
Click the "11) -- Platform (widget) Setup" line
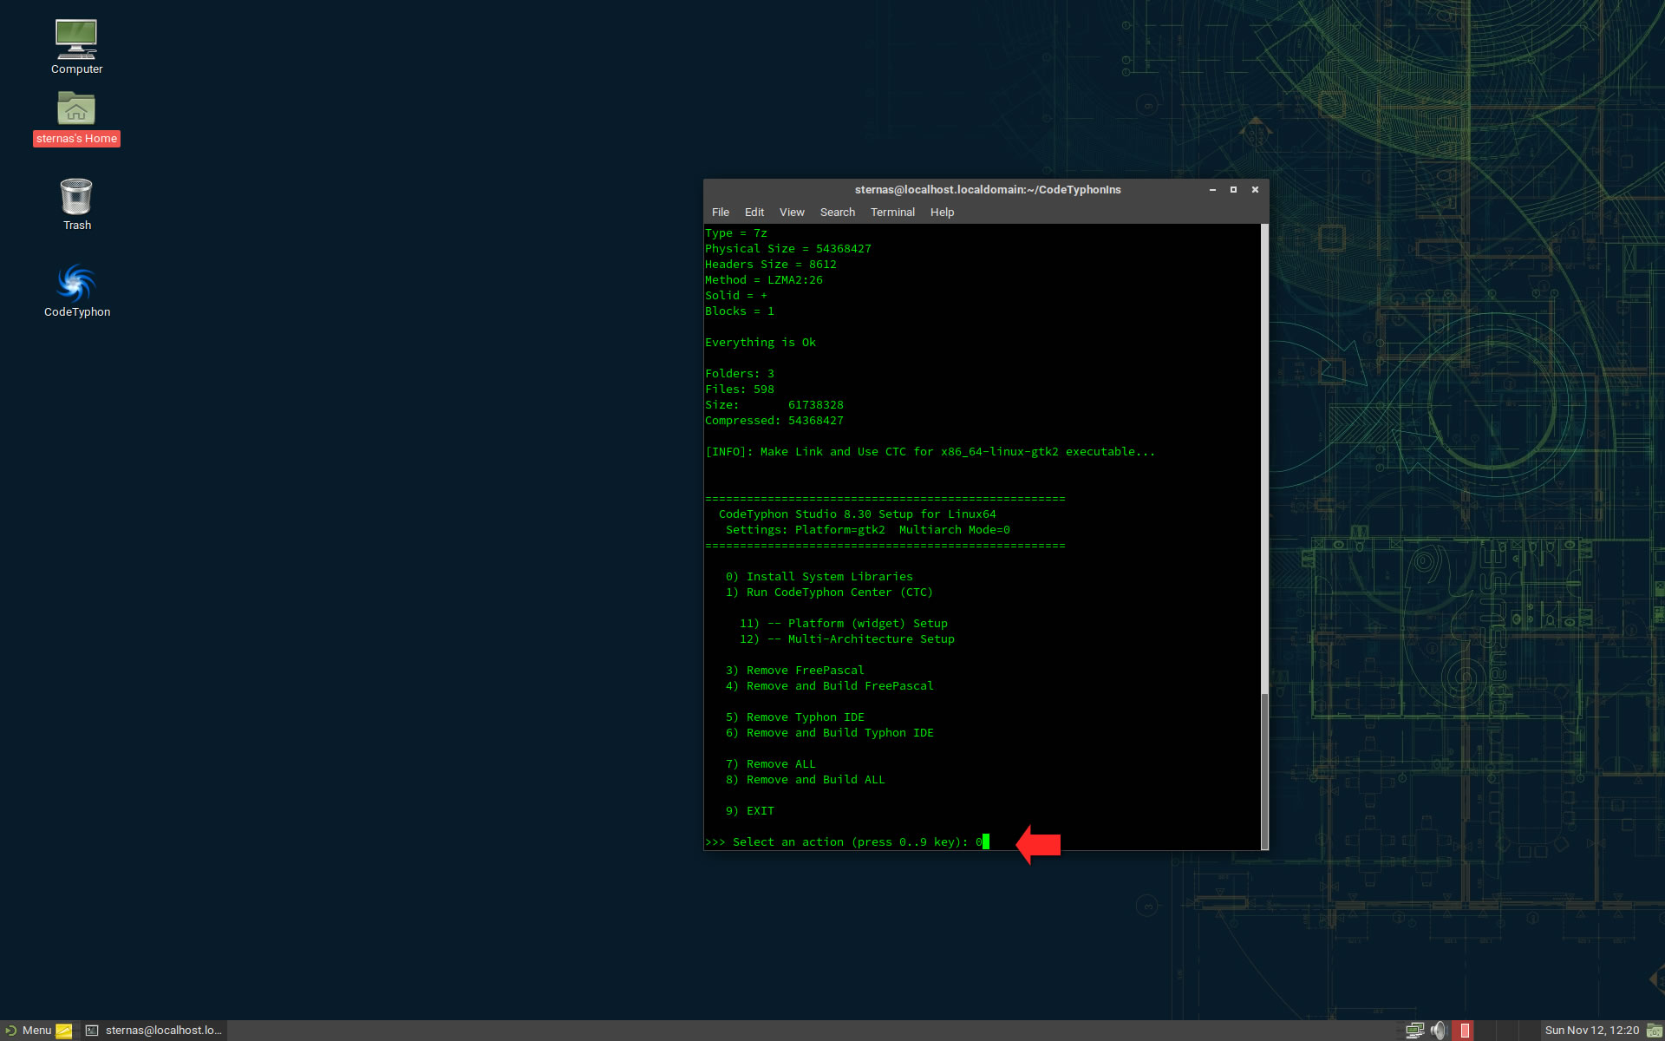pyautogui.click(x=843, y=624)
